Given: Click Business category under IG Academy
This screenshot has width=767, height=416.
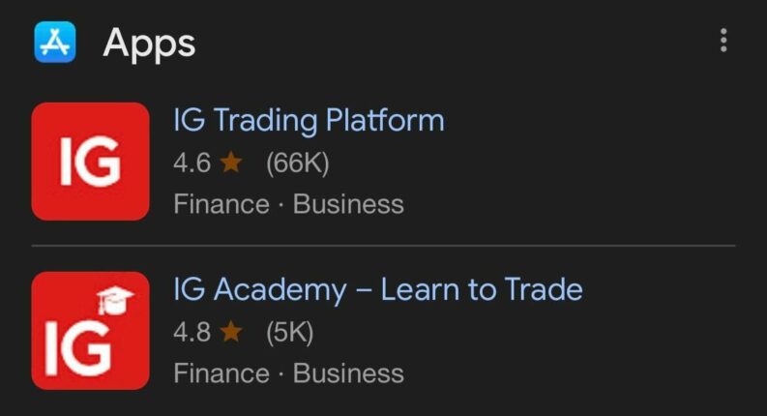Looking at the screenshot, I should (348, 373).
